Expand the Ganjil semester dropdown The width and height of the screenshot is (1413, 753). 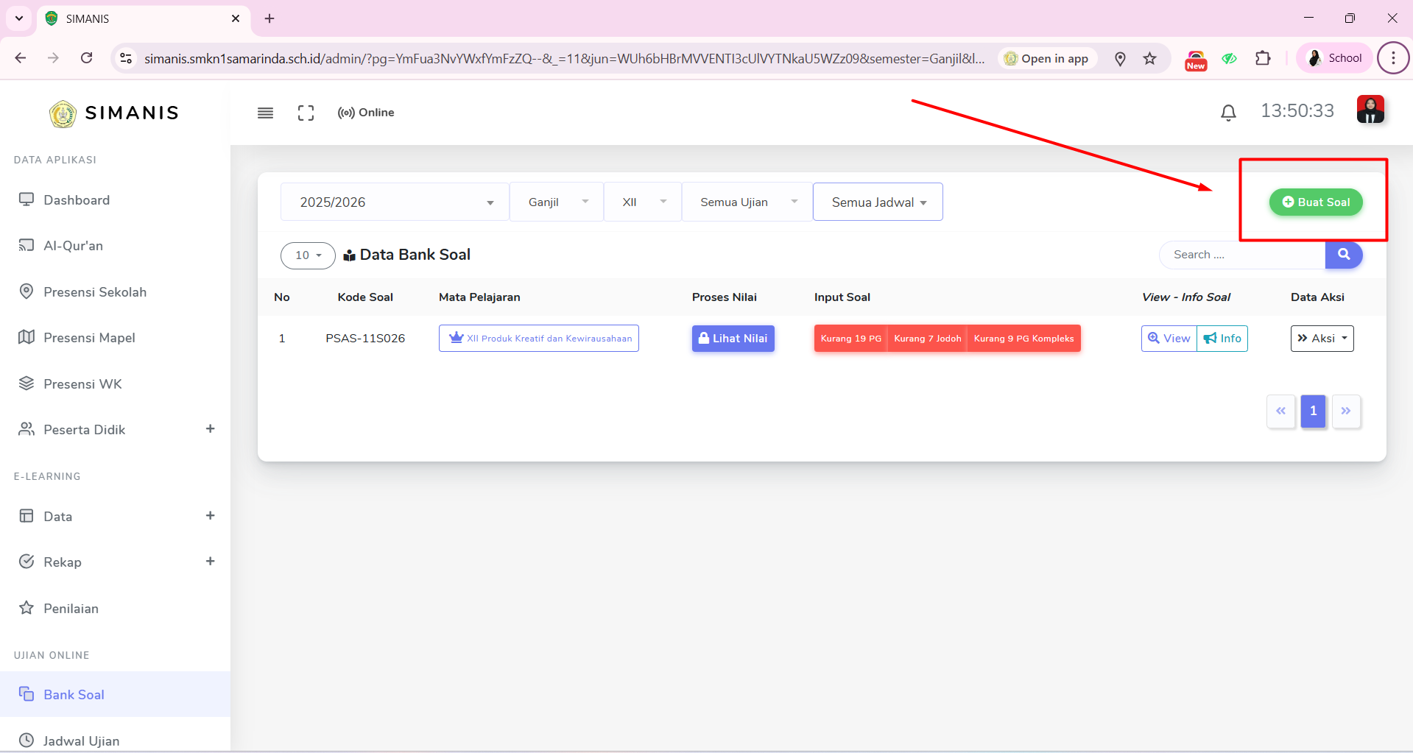[x=557, y=202]
